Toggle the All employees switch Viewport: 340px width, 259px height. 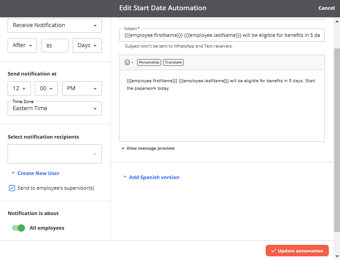pyautogui.click(x=18, y=228)
